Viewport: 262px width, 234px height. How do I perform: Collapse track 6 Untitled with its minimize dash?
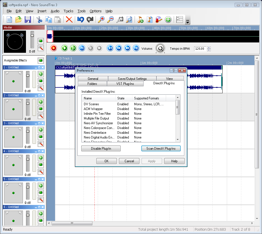pyautogui.click(x=36, y=207)
